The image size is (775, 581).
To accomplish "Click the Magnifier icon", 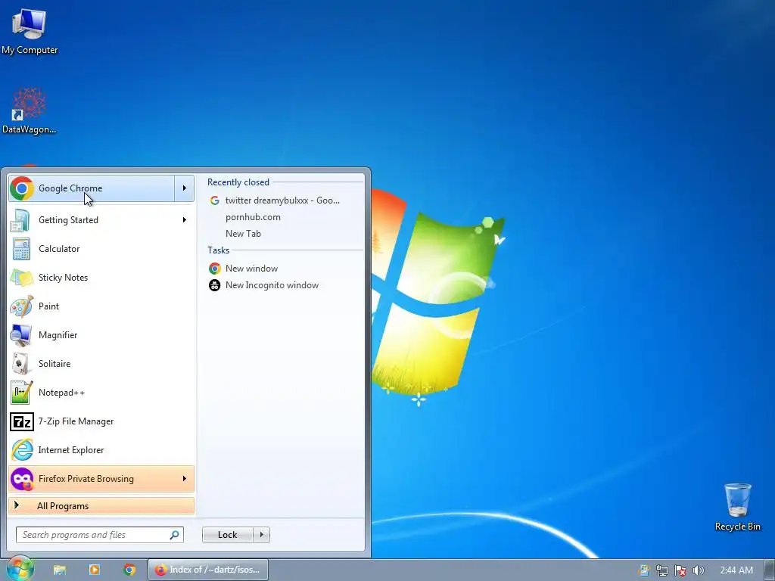I will coord(21,335).
